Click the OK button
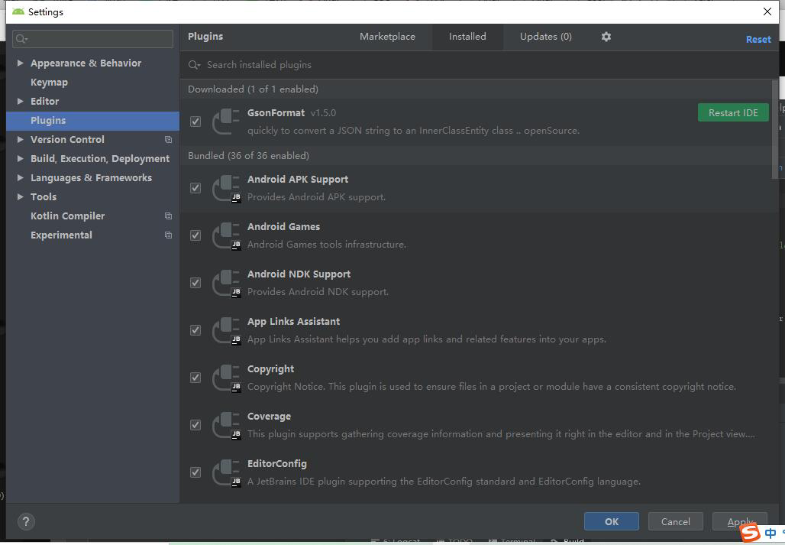 pos(612,521)
